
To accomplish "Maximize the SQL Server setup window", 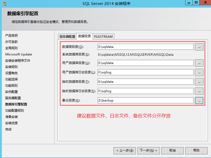I will [196, 3].
